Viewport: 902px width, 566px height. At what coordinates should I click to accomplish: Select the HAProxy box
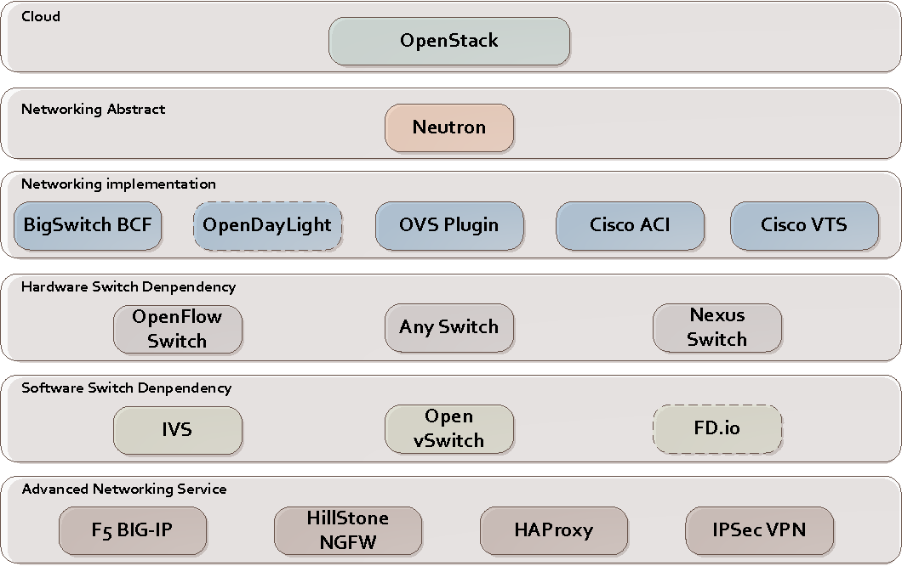coord(554,530)
